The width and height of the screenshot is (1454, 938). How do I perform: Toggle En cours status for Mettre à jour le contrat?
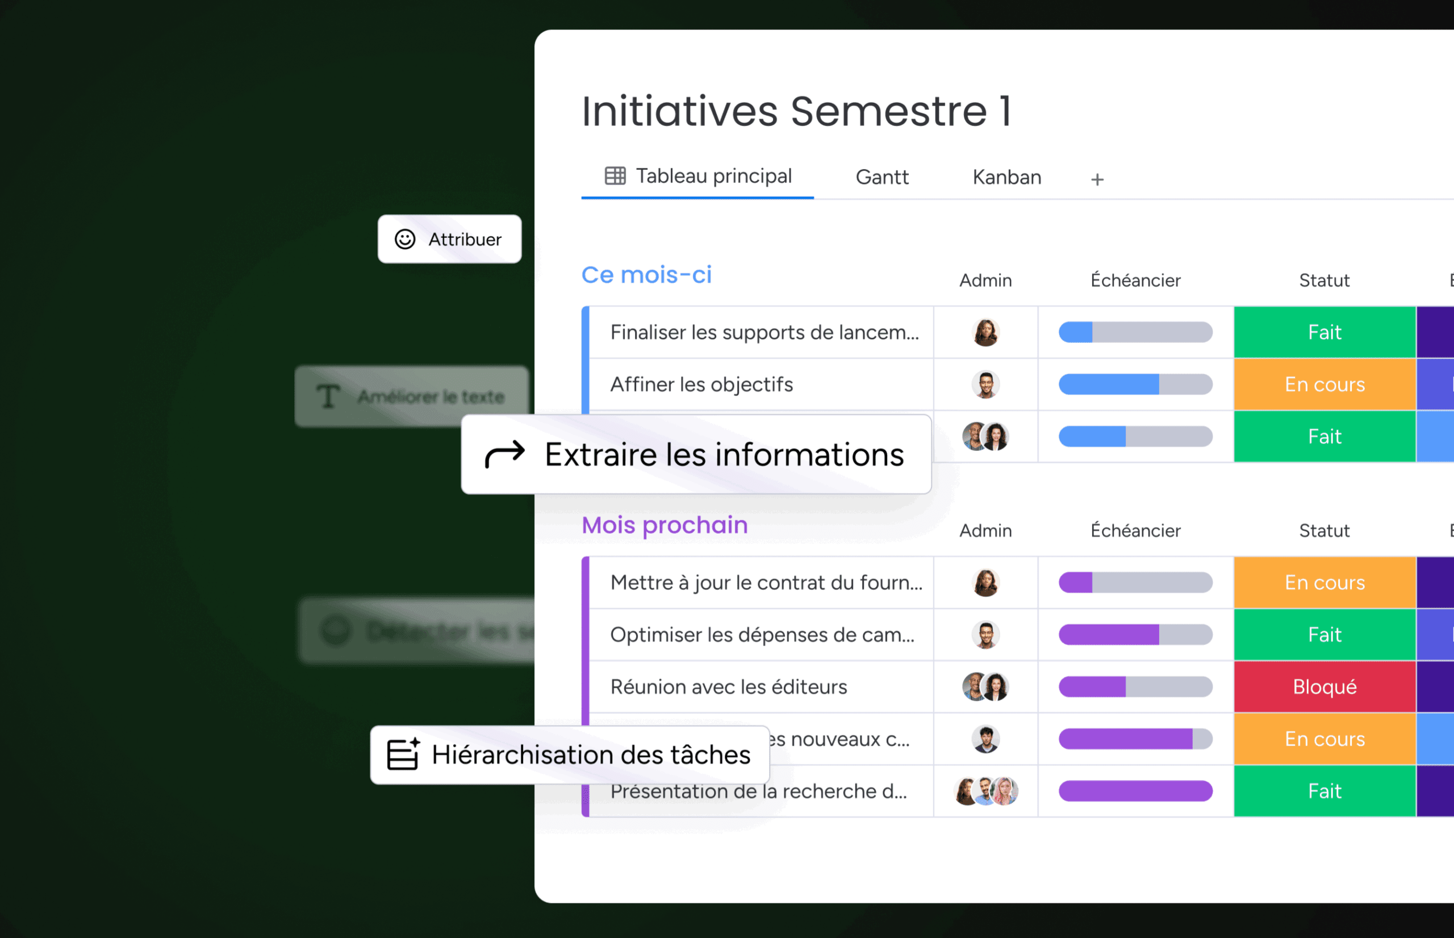(x=1325, y=583)
